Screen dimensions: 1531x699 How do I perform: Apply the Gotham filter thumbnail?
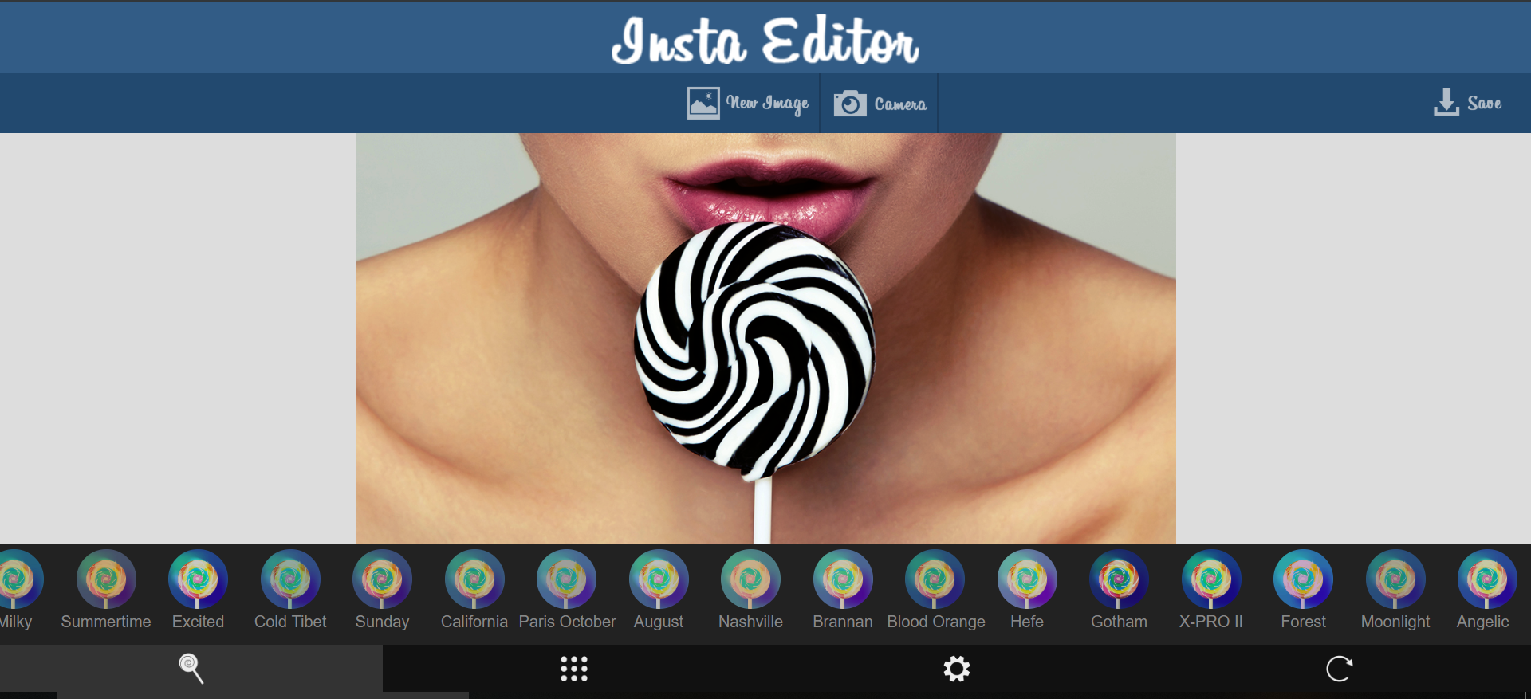coord(1119,579)
